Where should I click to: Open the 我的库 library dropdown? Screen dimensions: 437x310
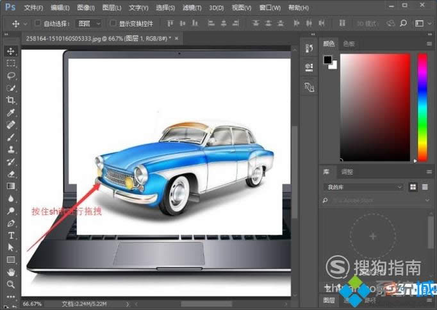click(x=363, y=187)
